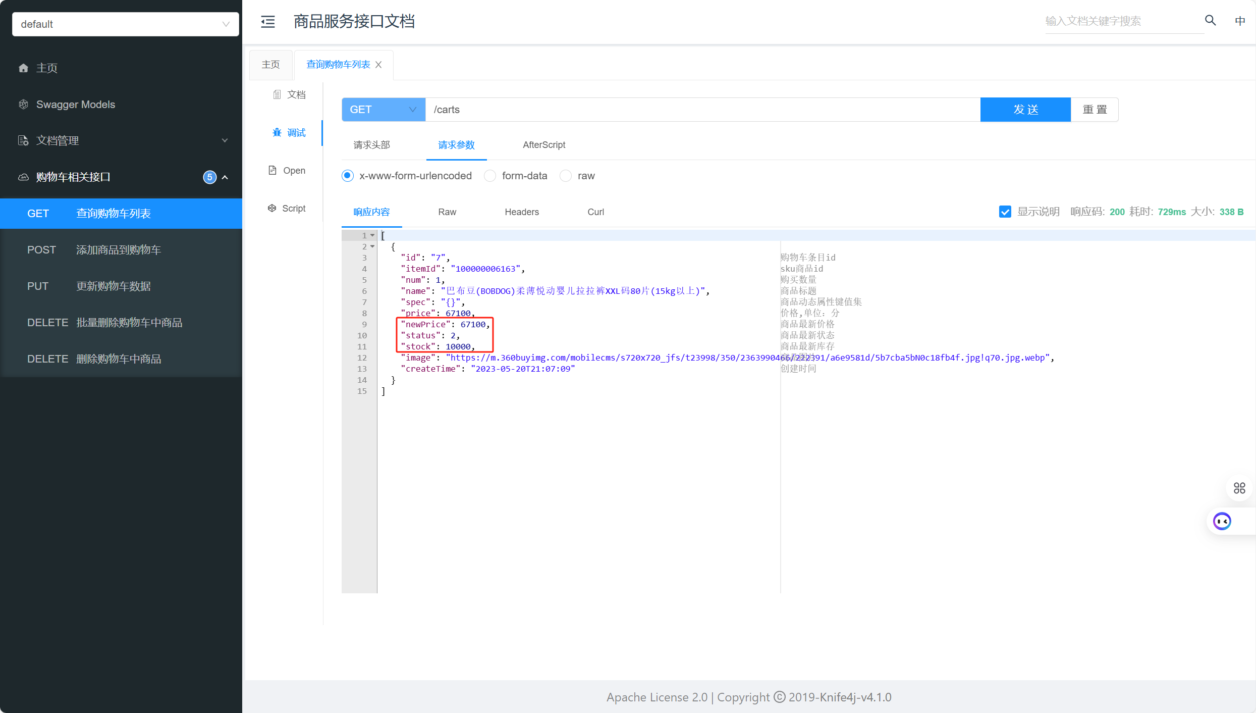Select the raw radio option

[566, 176]
